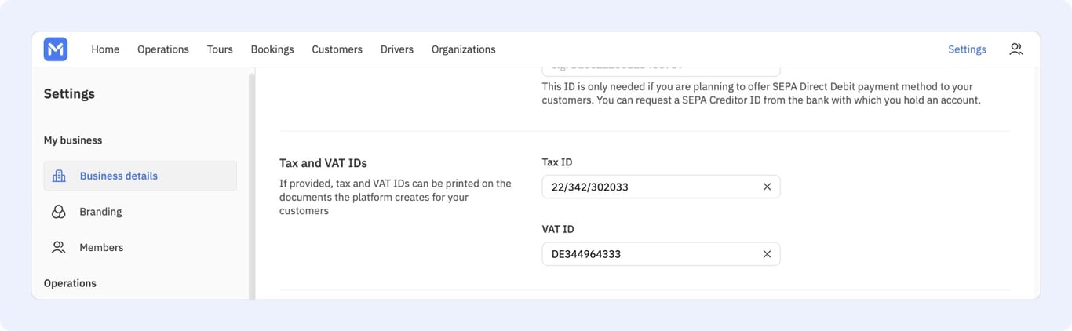Click the partially visible SEPA Creditor ID field
Image resolution: width=1072 pixels, height=331 pixels.
(661, 71)
